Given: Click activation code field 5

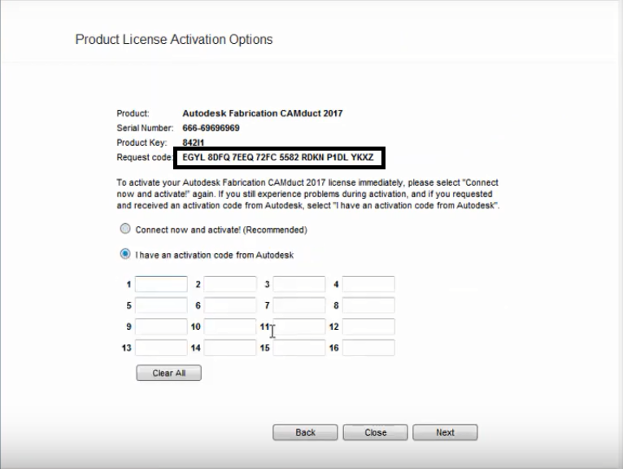Looking at the screenshot, I should pyautogui.click(x=161, y=305).
